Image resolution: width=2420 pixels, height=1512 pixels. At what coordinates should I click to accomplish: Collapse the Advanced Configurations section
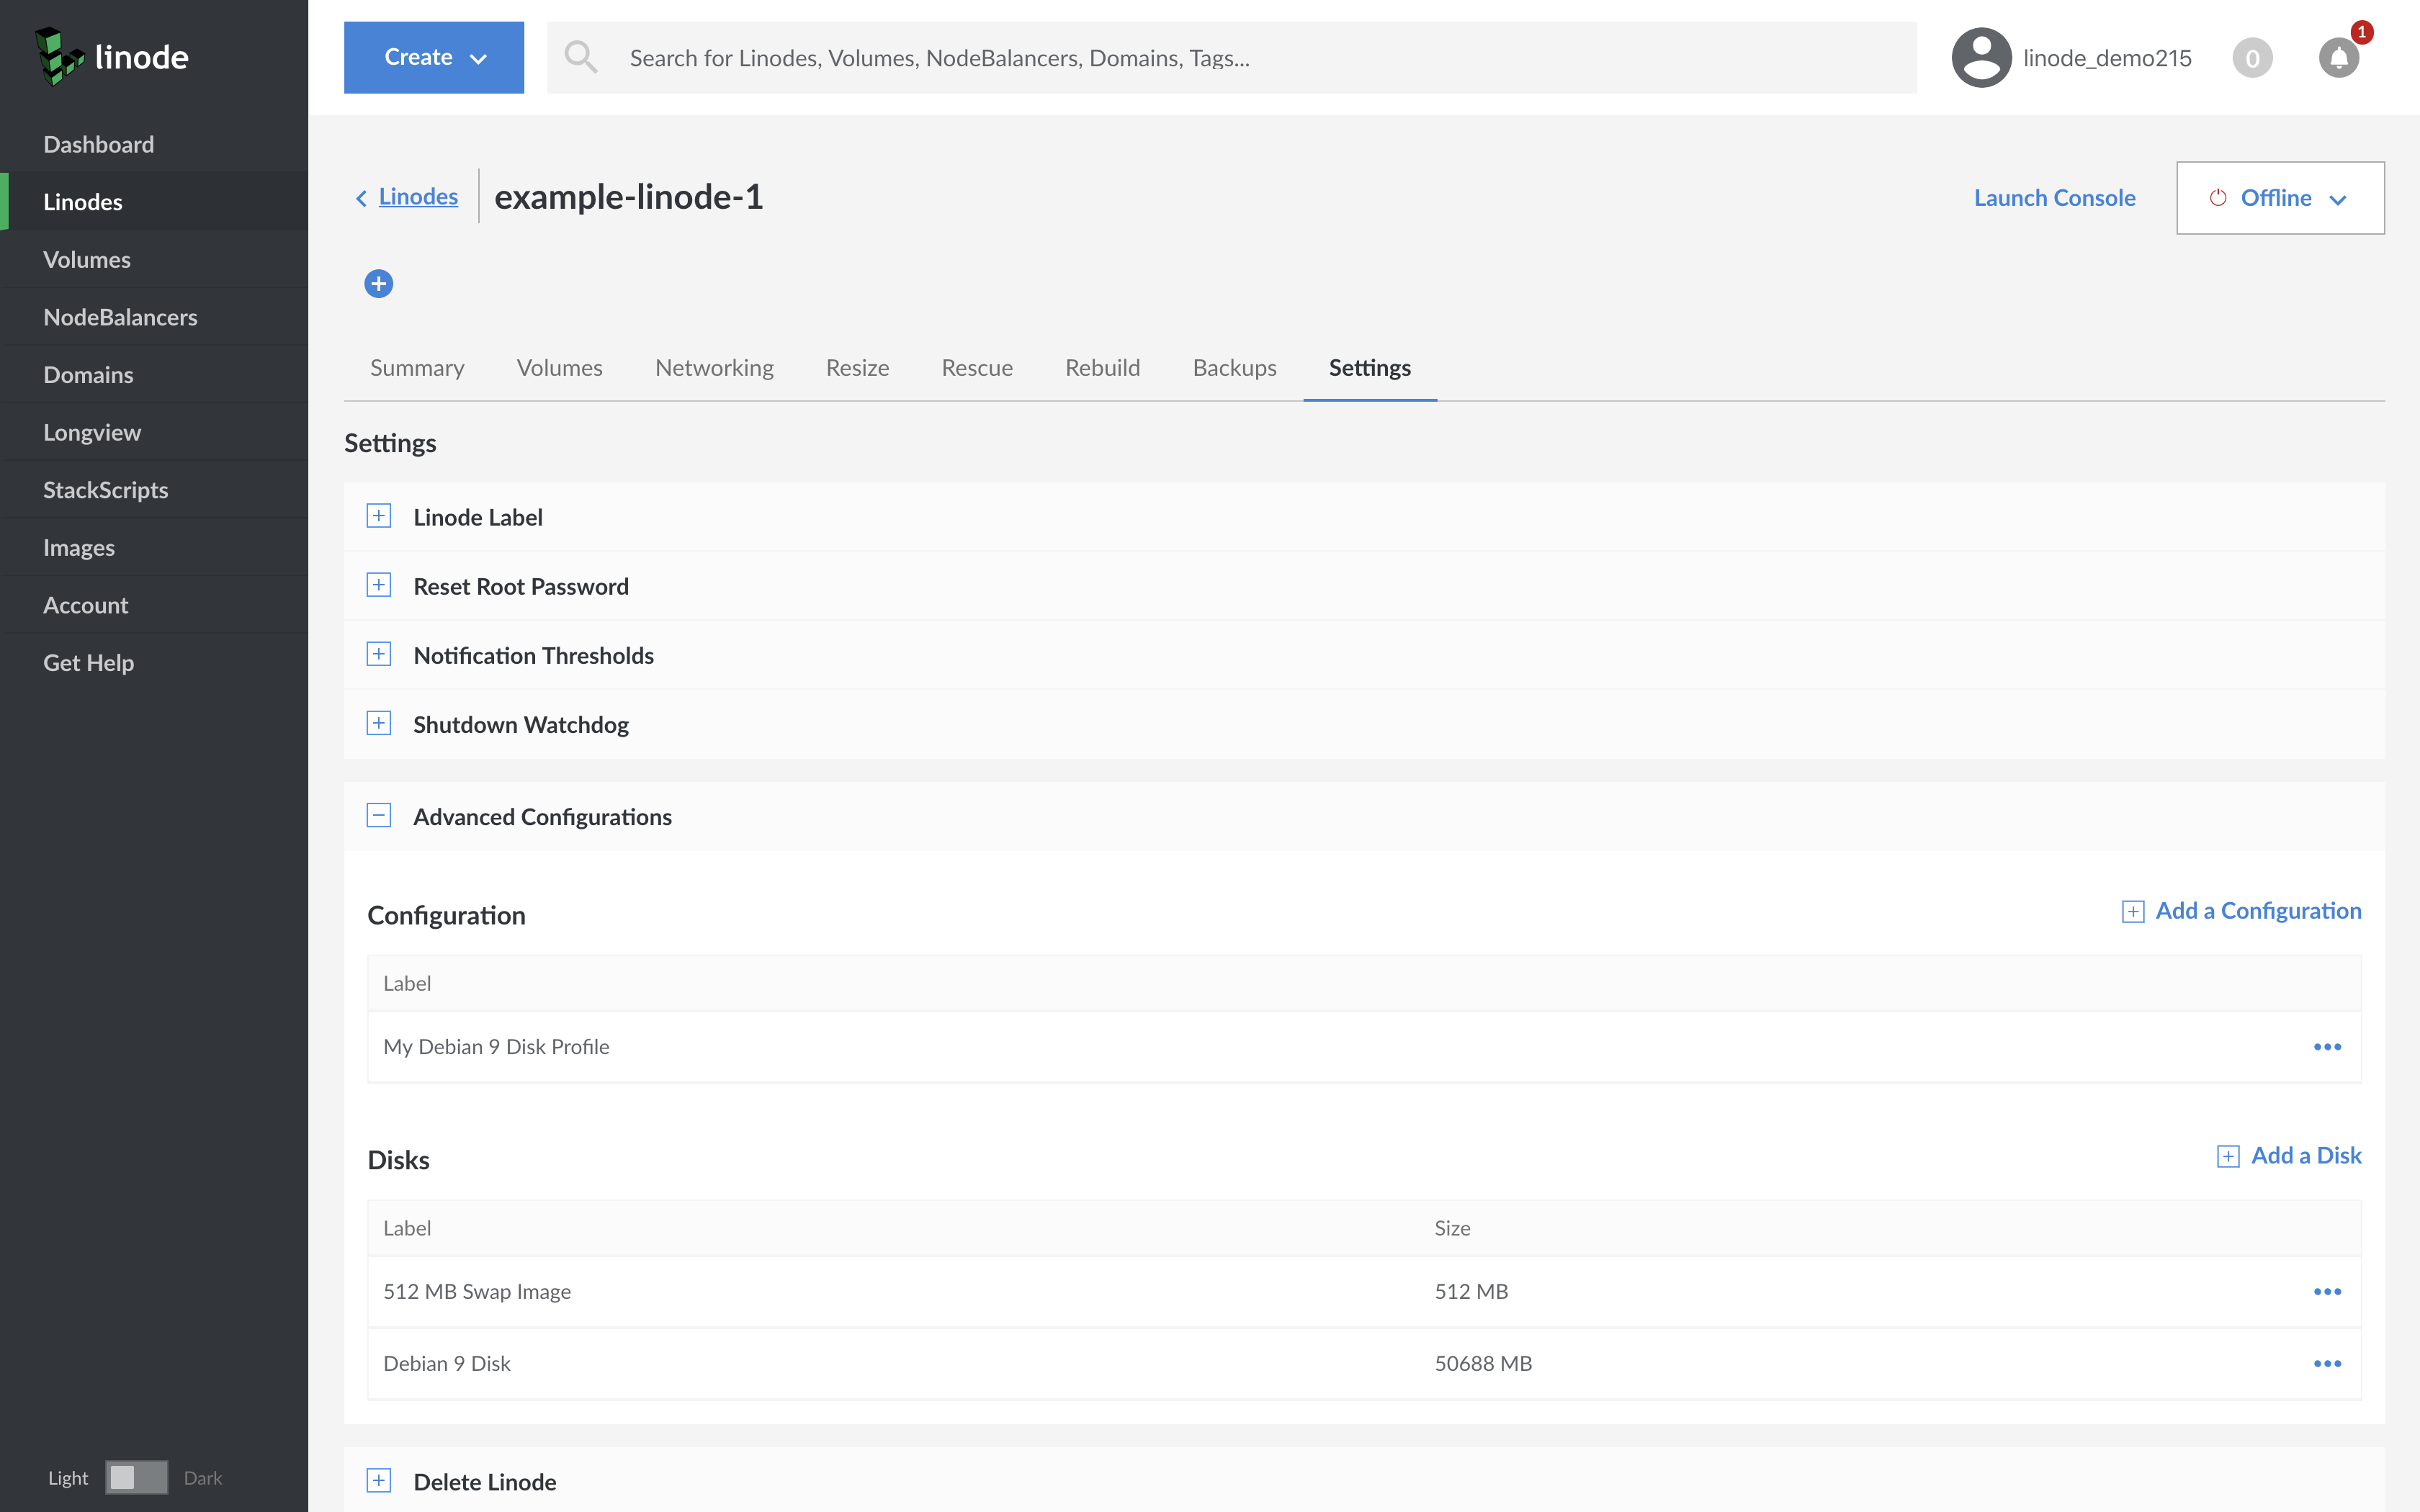(x=378, y=815)
